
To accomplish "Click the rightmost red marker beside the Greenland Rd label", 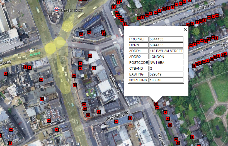I will coord(217,16).
